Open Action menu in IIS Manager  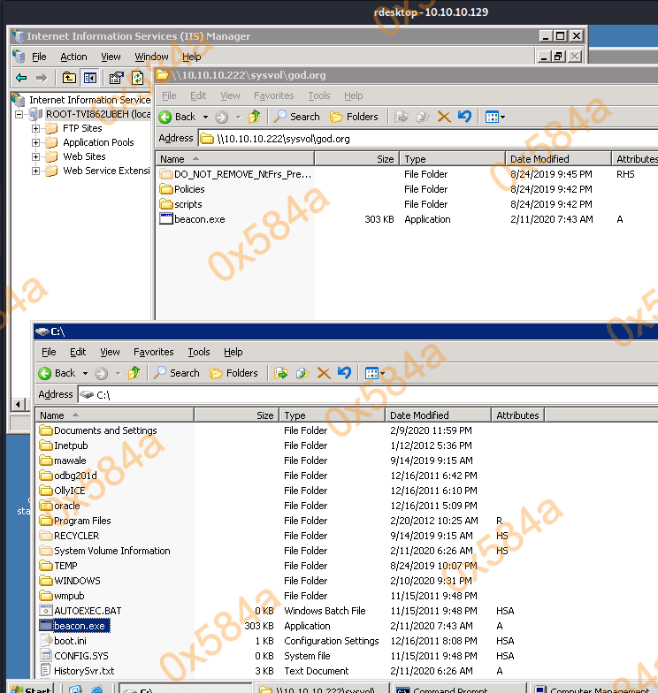(73, 57)
